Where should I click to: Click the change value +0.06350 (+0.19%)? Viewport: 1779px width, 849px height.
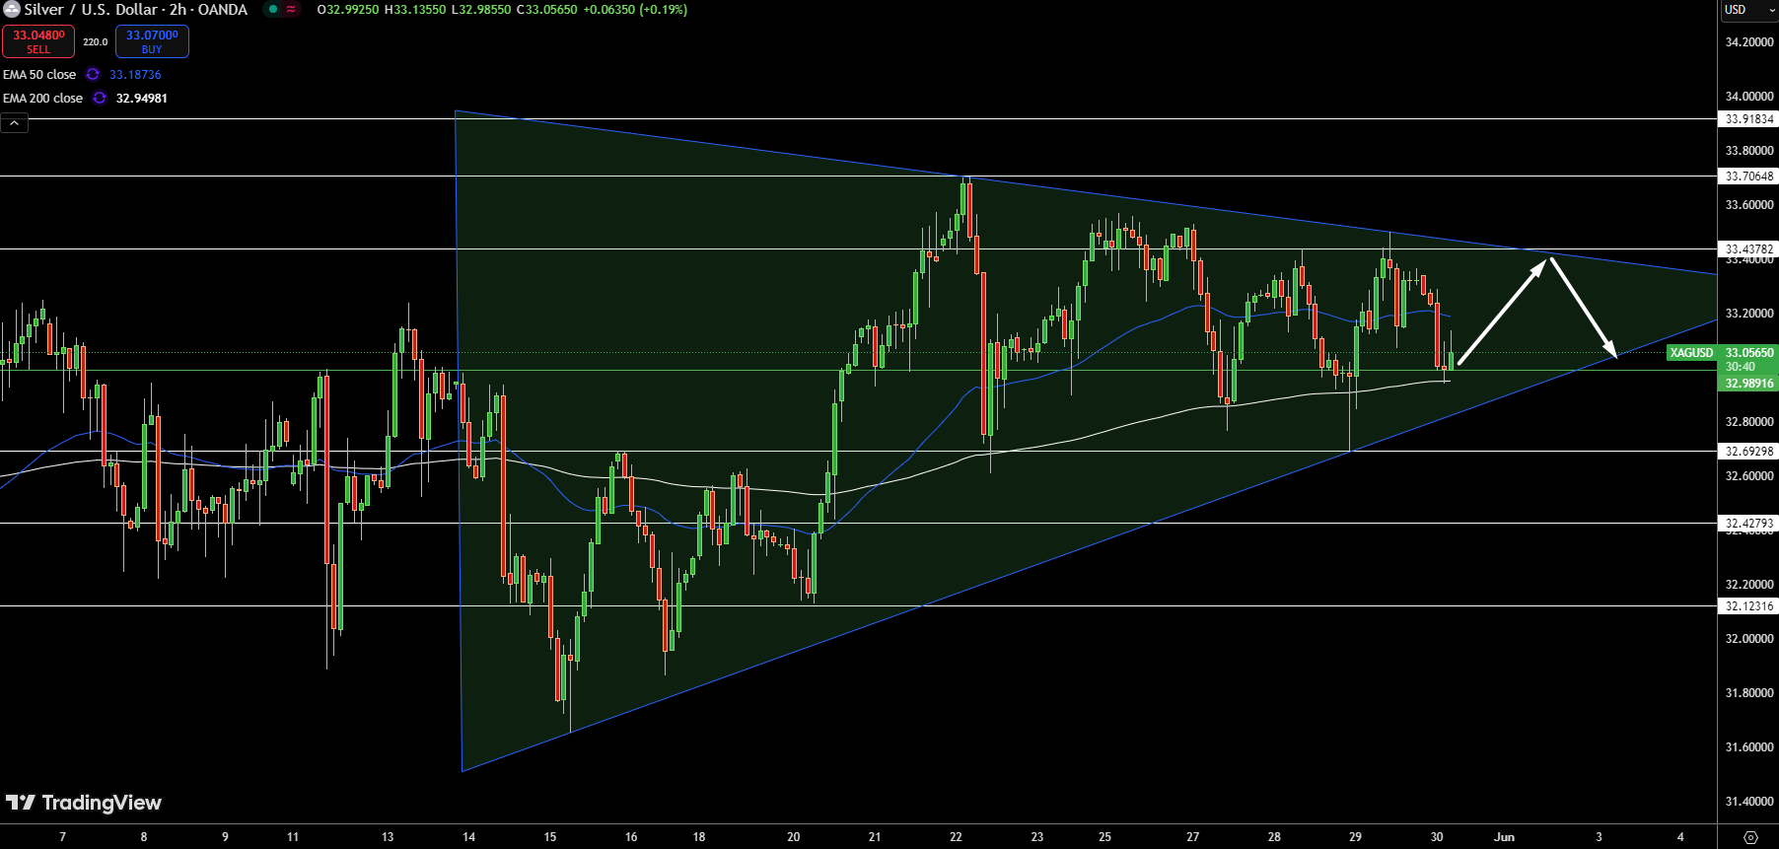(636, 10)
